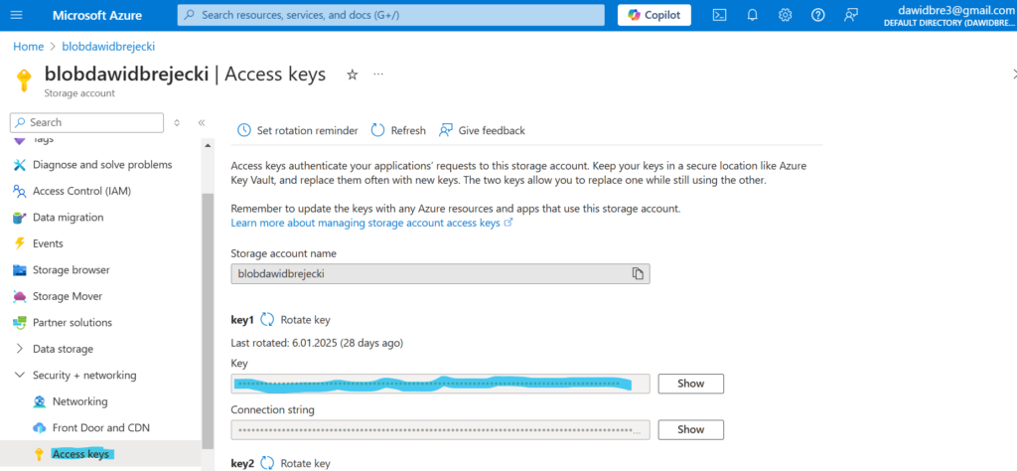This screenshot has width=1017, height=471.
Task: Open Cloud Shell from the top bar
Action: coord(720,15)
